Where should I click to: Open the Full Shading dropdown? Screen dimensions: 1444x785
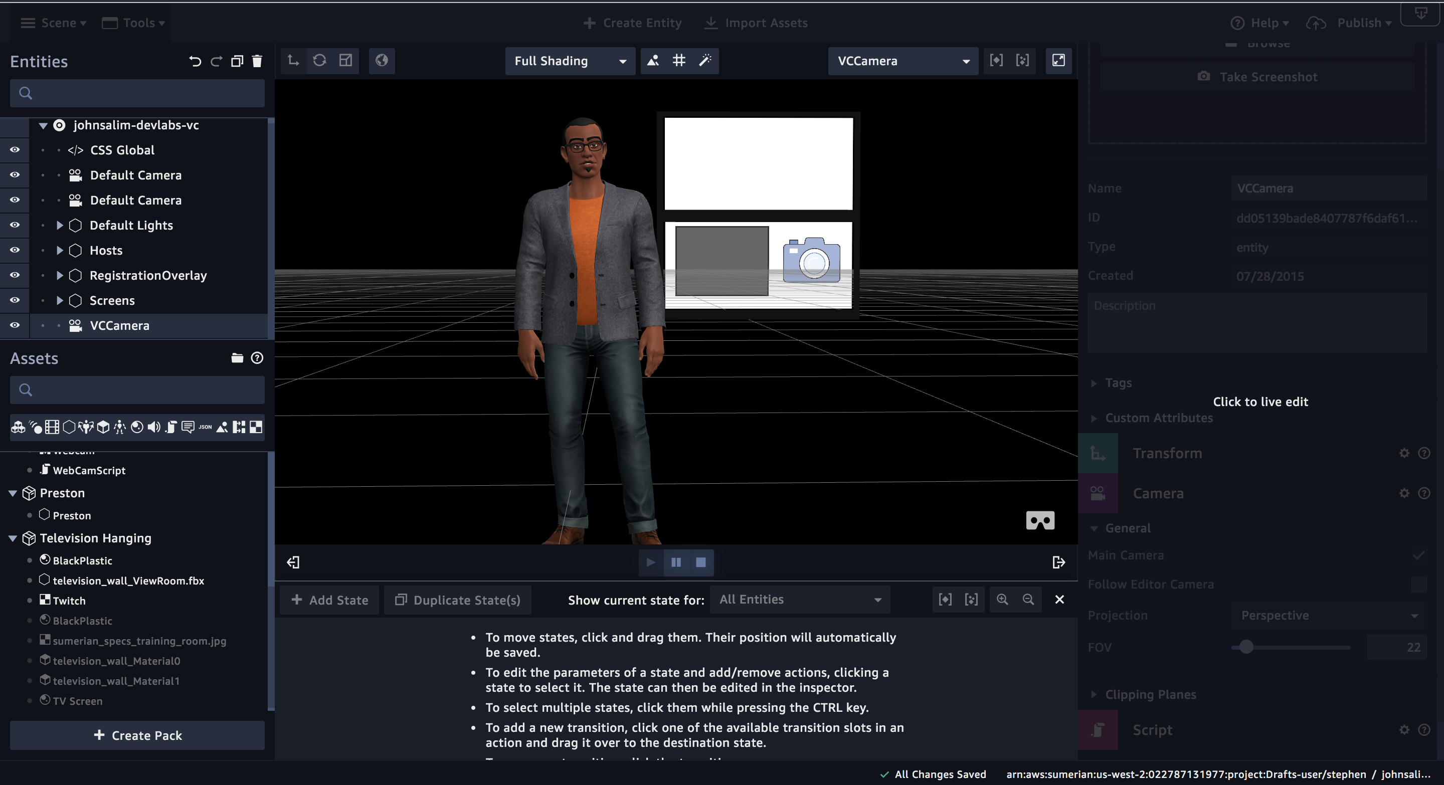[570, 61]
